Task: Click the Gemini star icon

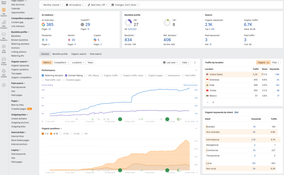Action: pyautogui.click(x=69, y=40)
